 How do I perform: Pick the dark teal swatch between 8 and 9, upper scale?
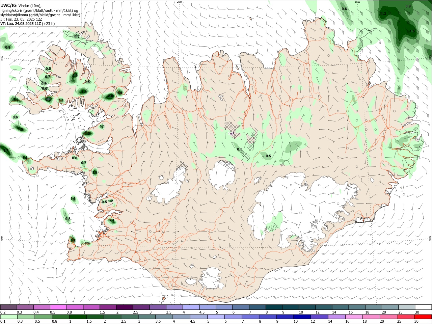[x=274, y=307]
